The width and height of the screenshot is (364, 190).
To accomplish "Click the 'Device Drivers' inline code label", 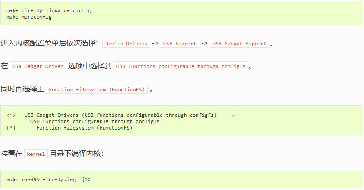I will click(126, 44).
